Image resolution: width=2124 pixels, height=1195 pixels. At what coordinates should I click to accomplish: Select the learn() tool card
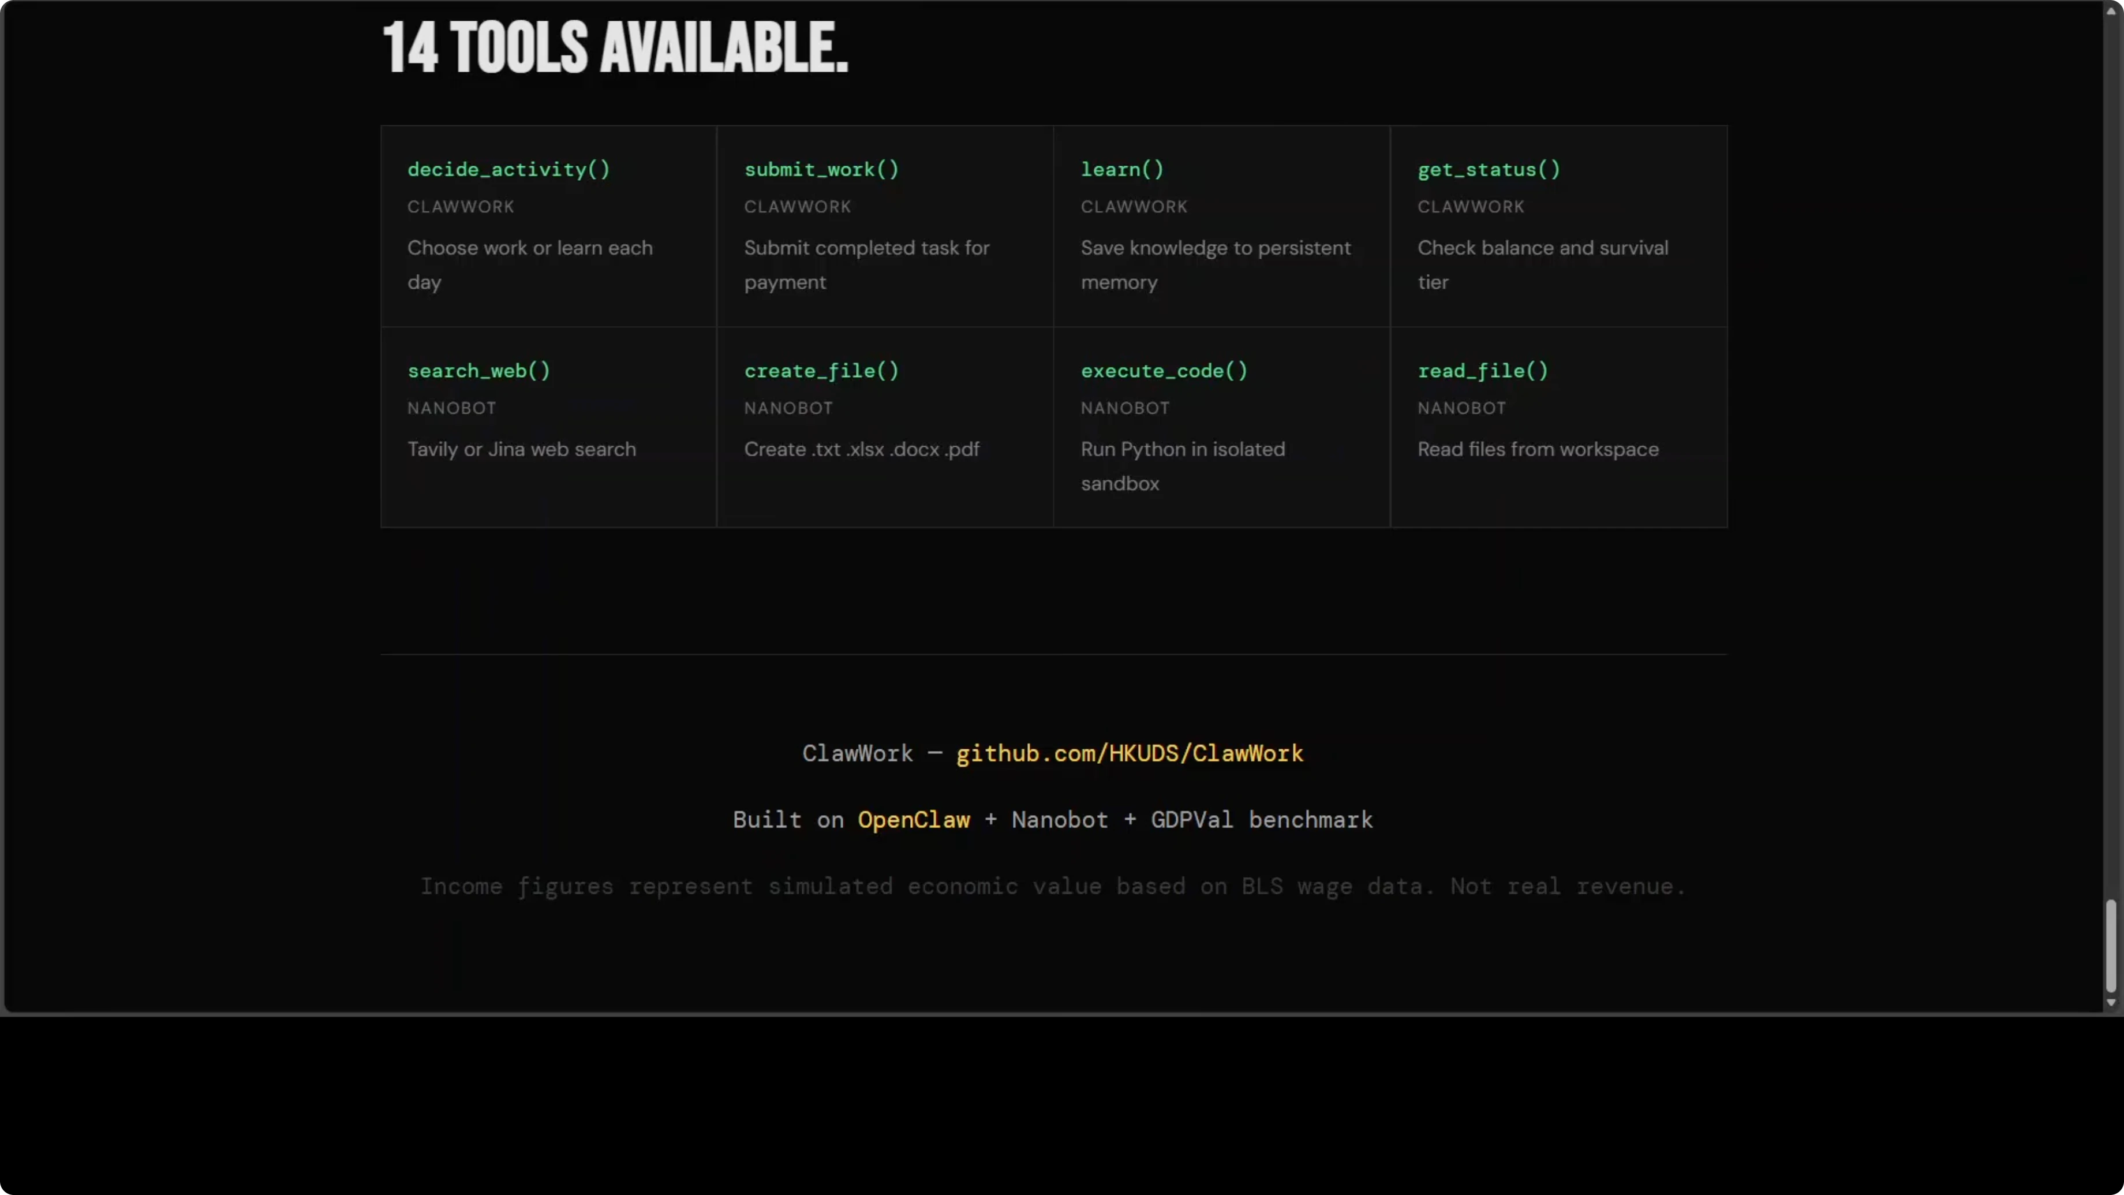(x=1221, y=225)
